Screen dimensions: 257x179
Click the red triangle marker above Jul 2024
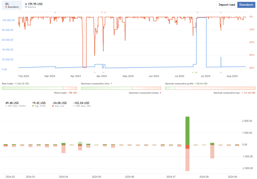click(x=198, y=12)
